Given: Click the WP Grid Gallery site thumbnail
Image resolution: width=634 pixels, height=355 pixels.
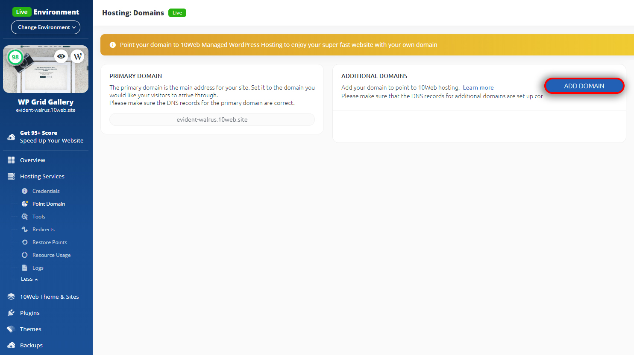Looking at the screenshot, I should (46, 69).
